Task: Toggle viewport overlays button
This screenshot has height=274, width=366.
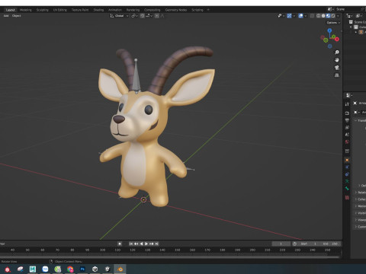Action: [x=300, y=16]
